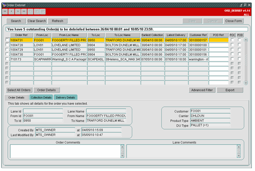Jump to last record with >> button
This screenshot has height=171, width=255.
coord(24,12)
